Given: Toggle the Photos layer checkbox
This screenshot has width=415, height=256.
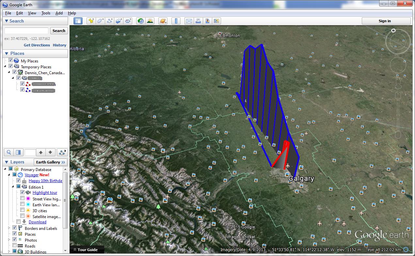Looking at the screenshot, I should 14,240.
